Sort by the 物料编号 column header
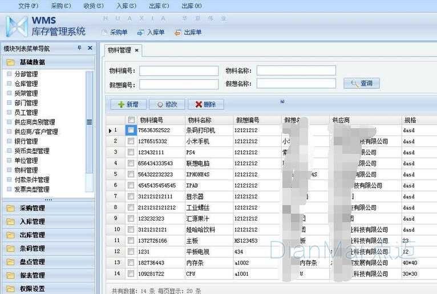The height and width of the screenshot is (294, 437). 161,120
